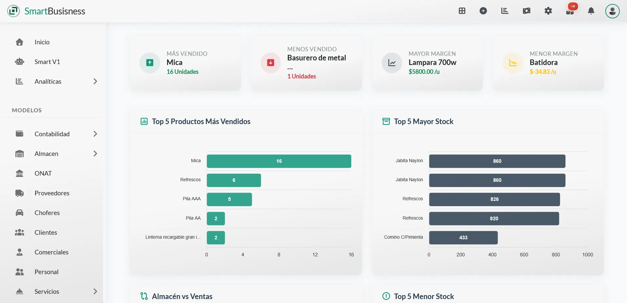Open the bar chart icon in top bar
The height and width of the screenshot is (303, 627).
point(505,11)
